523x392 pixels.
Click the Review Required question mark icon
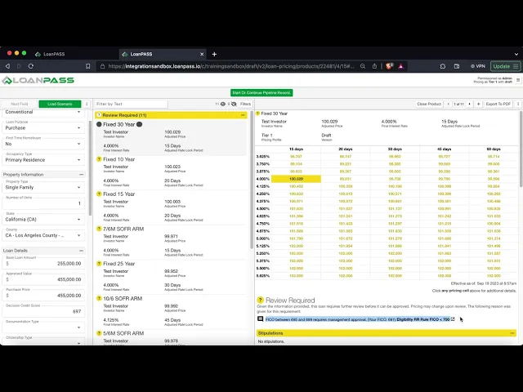tap(261, 300)
